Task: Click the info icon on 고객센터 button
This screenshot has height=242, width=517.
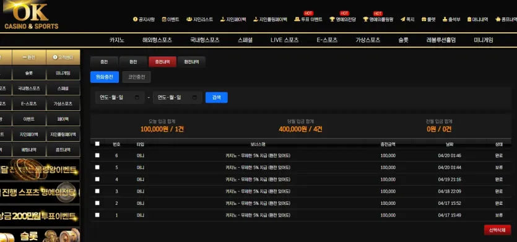Action: click(x=55, y=58)
